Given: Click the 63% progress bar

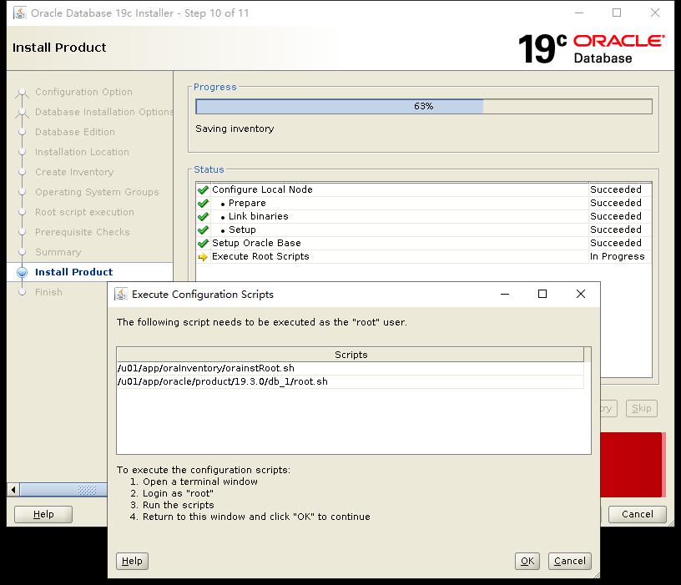Looking at the screenshot, I should coord(424,107).
